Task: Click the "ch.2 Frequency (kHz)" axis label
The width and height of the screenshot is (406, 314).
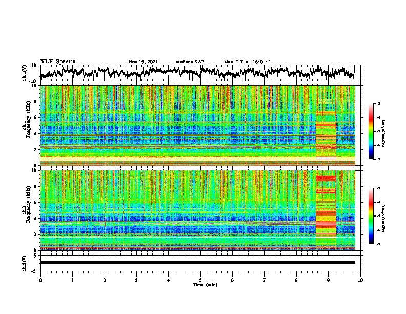Action: 26,204
